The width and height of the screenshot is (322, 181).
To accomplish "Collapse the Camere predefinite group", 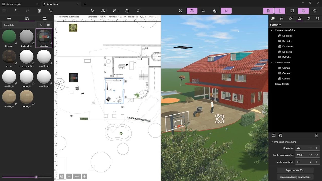I will [x=272, y=30].
